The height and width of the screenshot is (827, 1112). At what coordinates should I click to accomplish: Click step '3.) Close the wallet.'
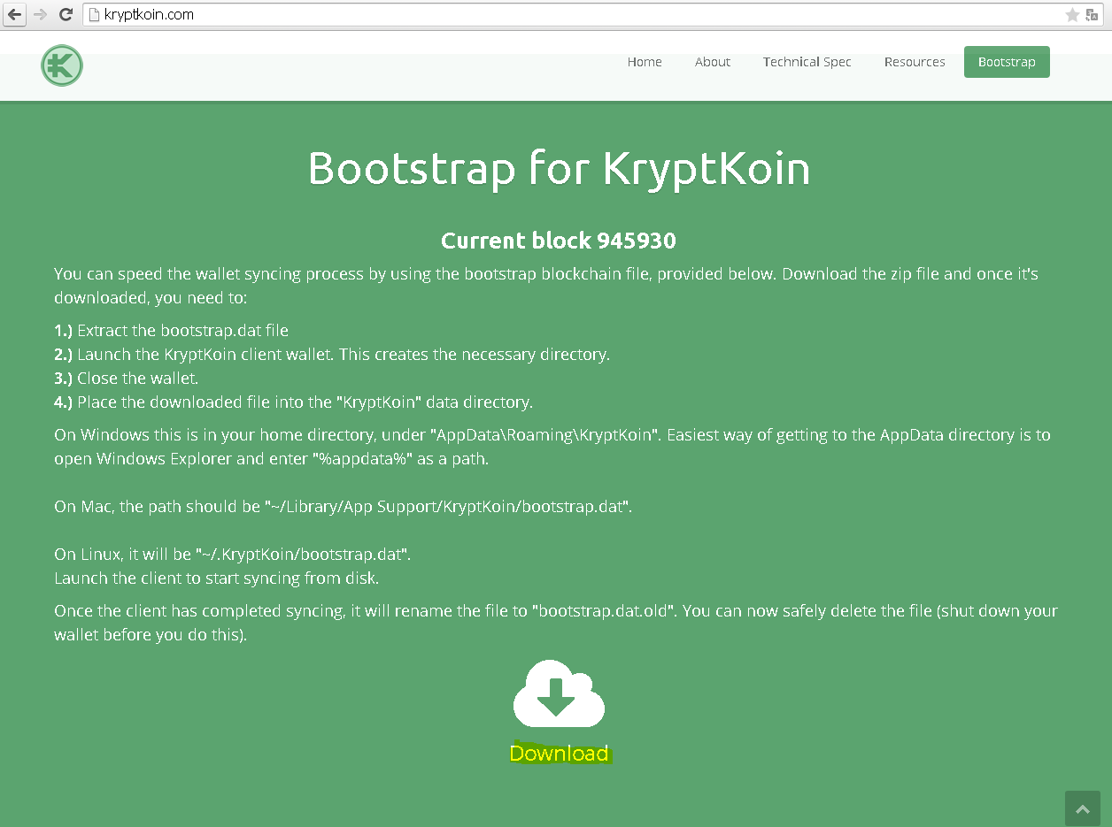pos(127,379)
